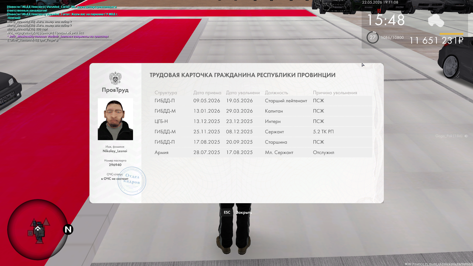Click hire date 09.05.2026
This screenshot has height=266, width=473.
[207, 101]
